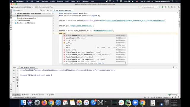
Task: Pin the Run tab (pin icon)
Action: click(14, 81)
